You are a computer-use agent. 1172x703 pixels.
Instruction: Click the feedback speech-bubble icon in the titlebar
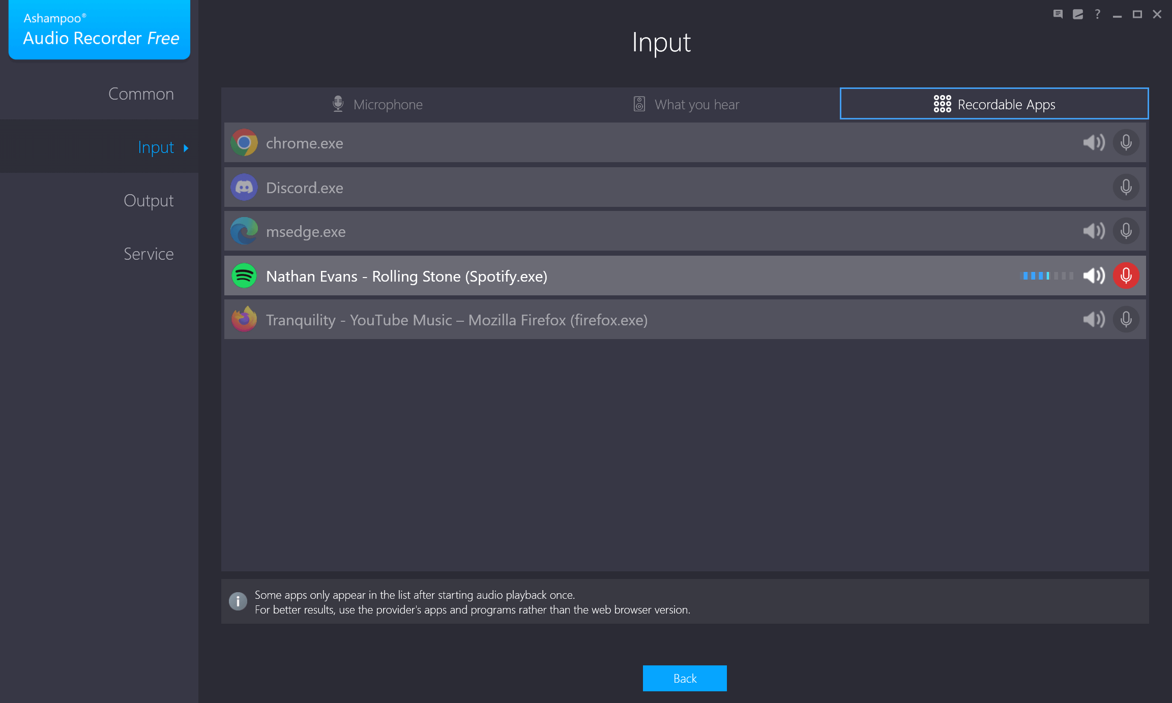(1058, 14)
